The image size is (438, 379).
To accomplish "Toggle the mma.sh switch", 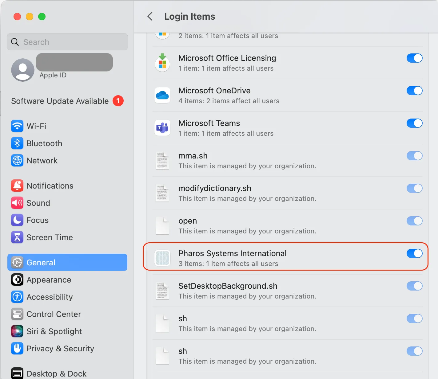I will (x=414, y=156).
